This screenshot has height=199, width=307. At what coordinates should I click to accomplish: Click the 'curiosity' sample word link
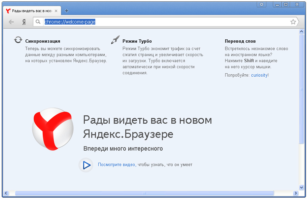(259, 75)
